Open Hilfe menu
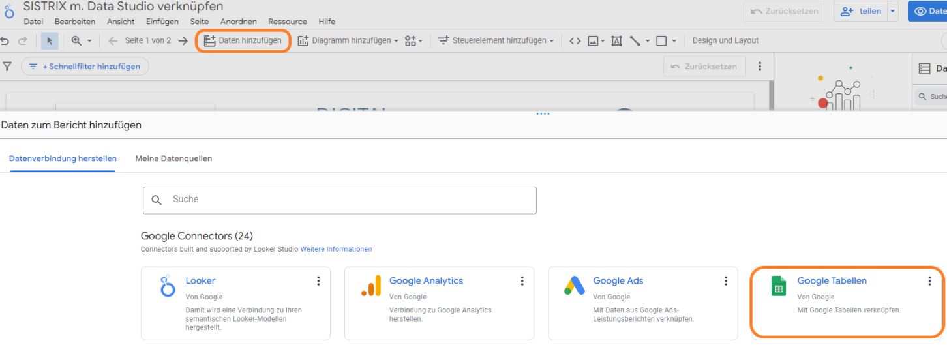Viewport: 947px width, 345px height. (x=327, y=22)
